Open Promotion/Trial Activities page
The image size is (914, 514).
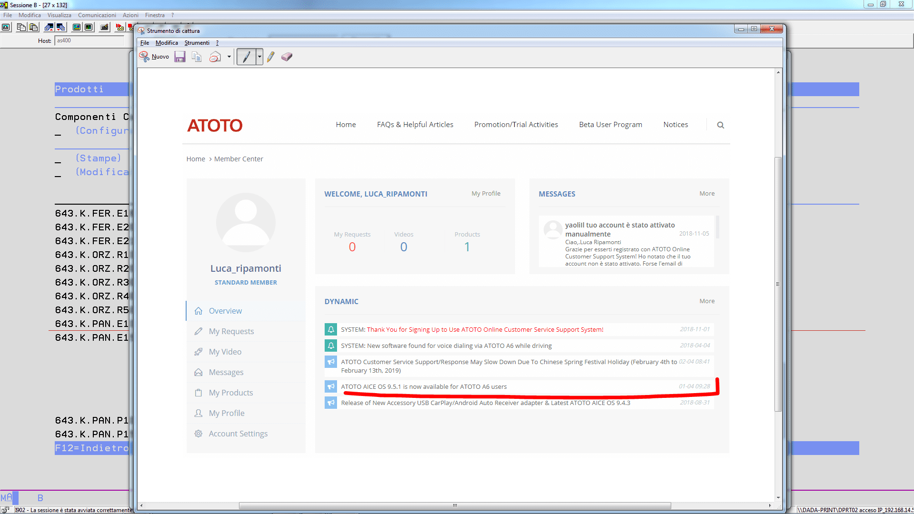(x=516, y=125)
